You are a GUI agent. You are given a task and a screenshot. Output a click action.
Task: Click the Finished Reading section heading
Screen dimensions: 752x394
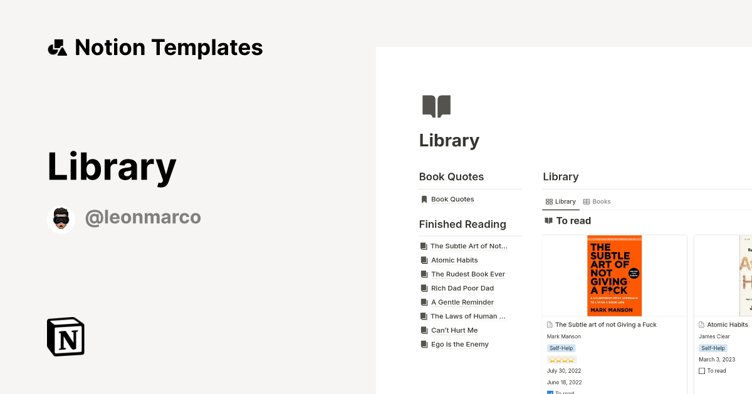pyautogui.click(x=462, y=225)
